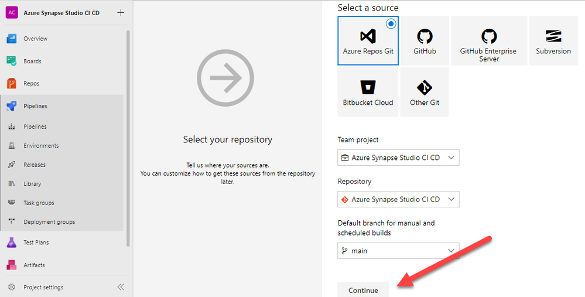Screen dimensions: 585x297
Task: Open Repos via its sidebar icon
Action: (x=12, y=84)
